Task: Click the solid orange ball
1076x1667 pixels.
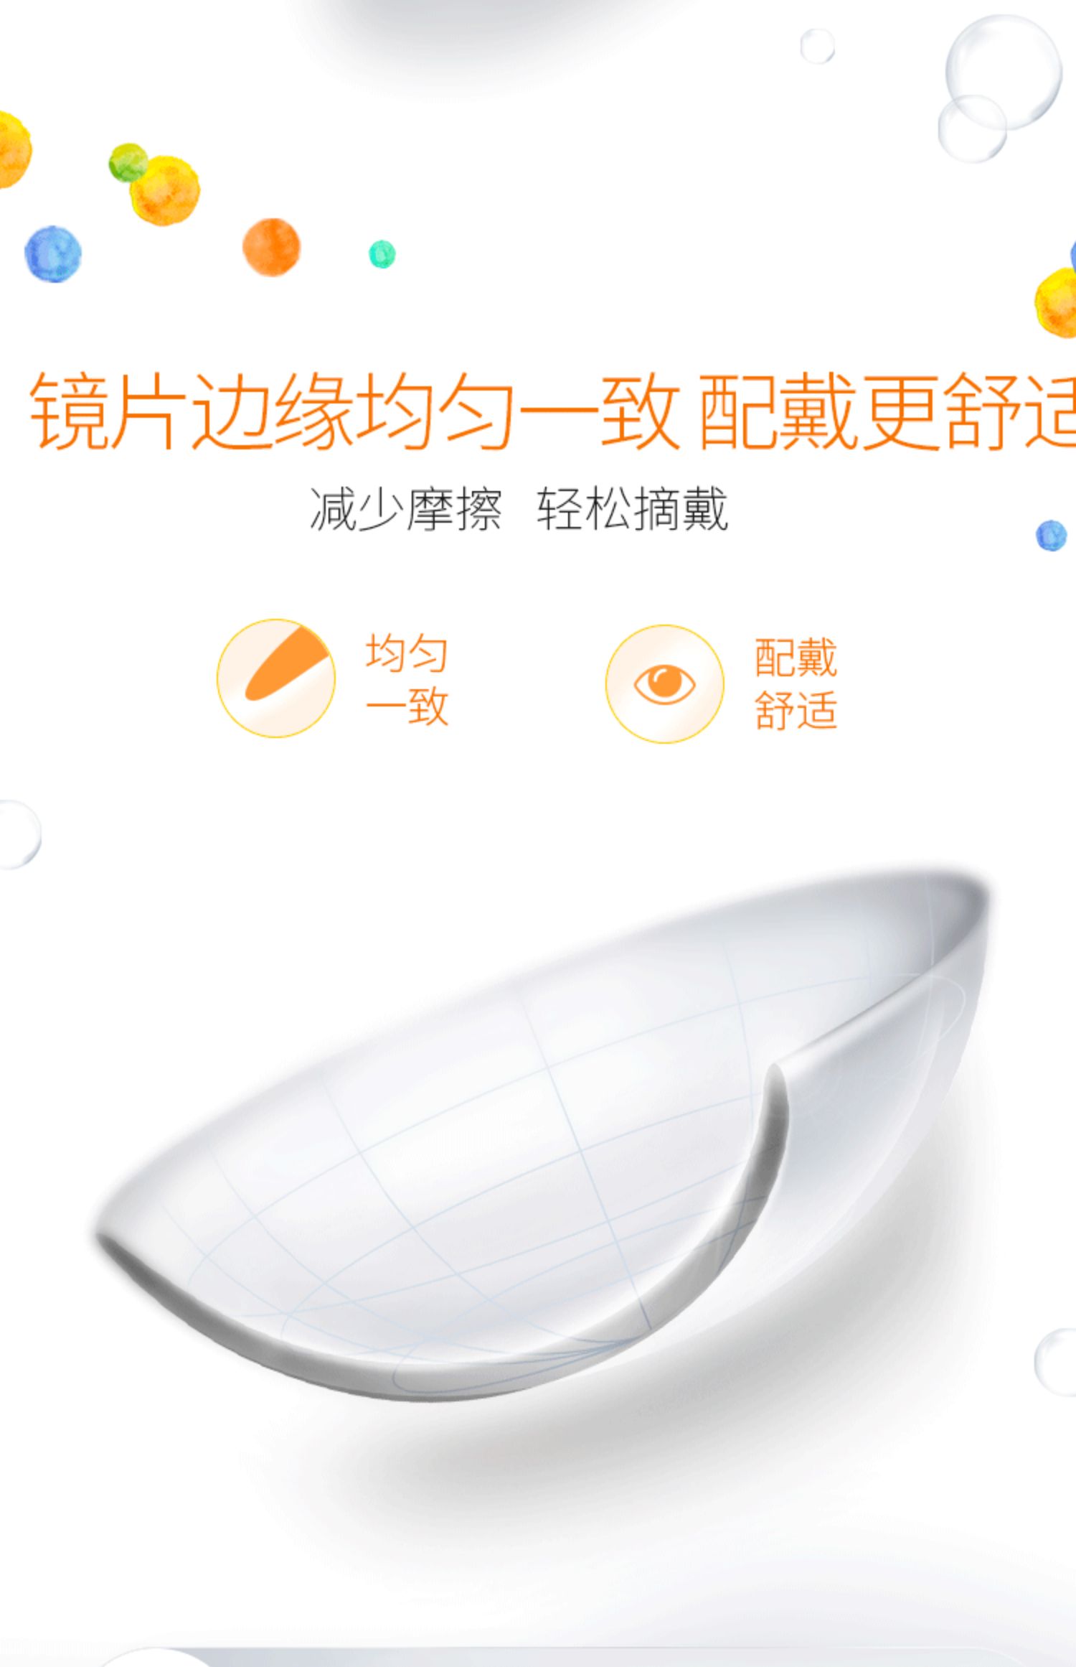Action: tap(271, 247)
